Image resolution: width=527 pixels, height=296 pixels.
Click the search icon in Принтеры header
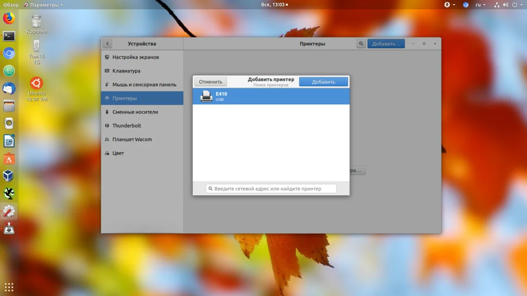pyautogui.click(x=361, y=44)
